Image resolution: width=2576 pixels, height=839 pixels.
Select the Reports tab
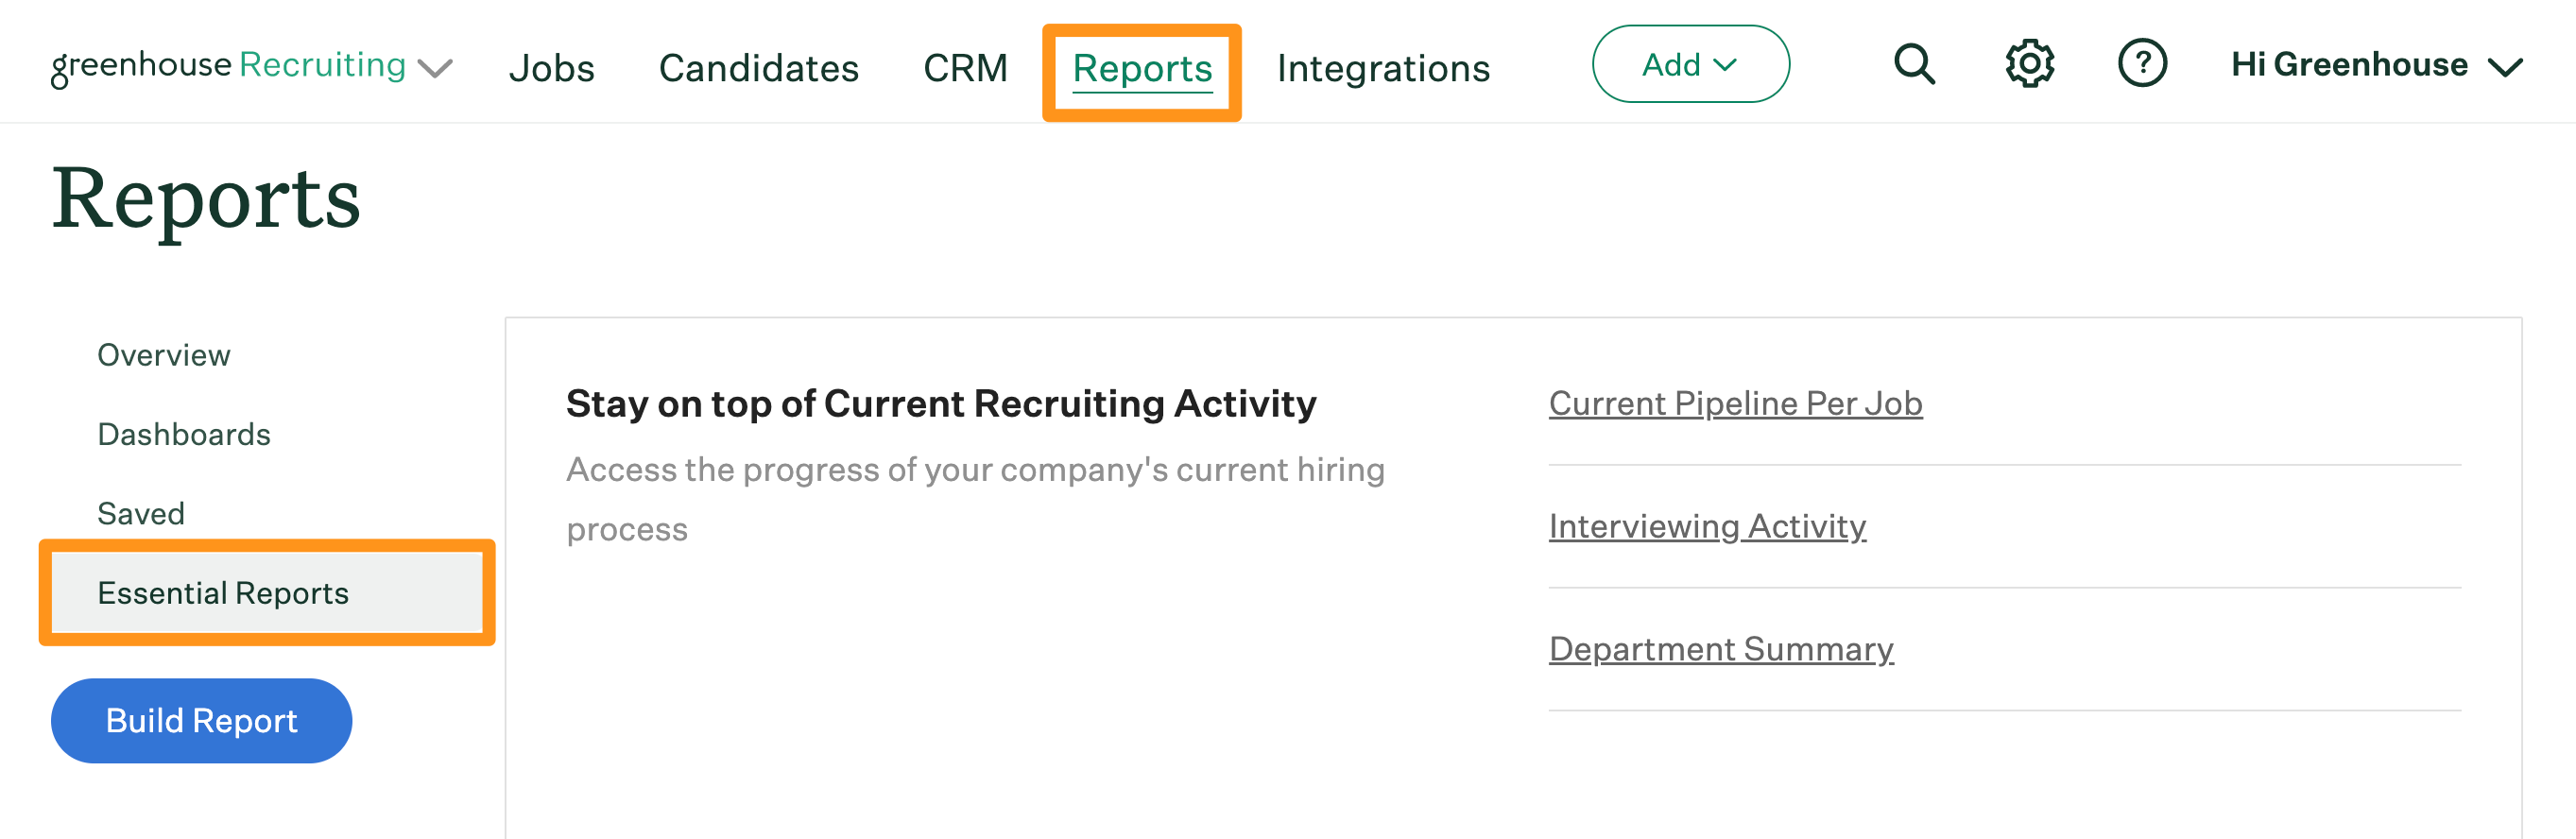(x=1142, y=69)
